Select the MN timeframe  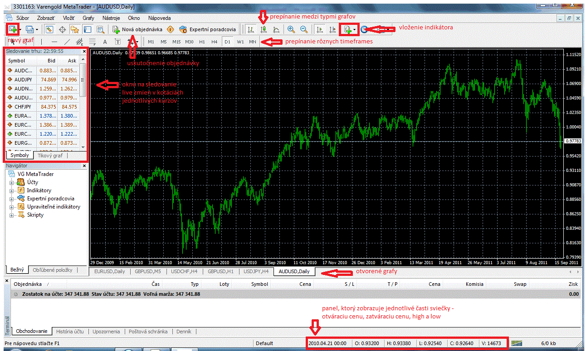pos(253,42)
